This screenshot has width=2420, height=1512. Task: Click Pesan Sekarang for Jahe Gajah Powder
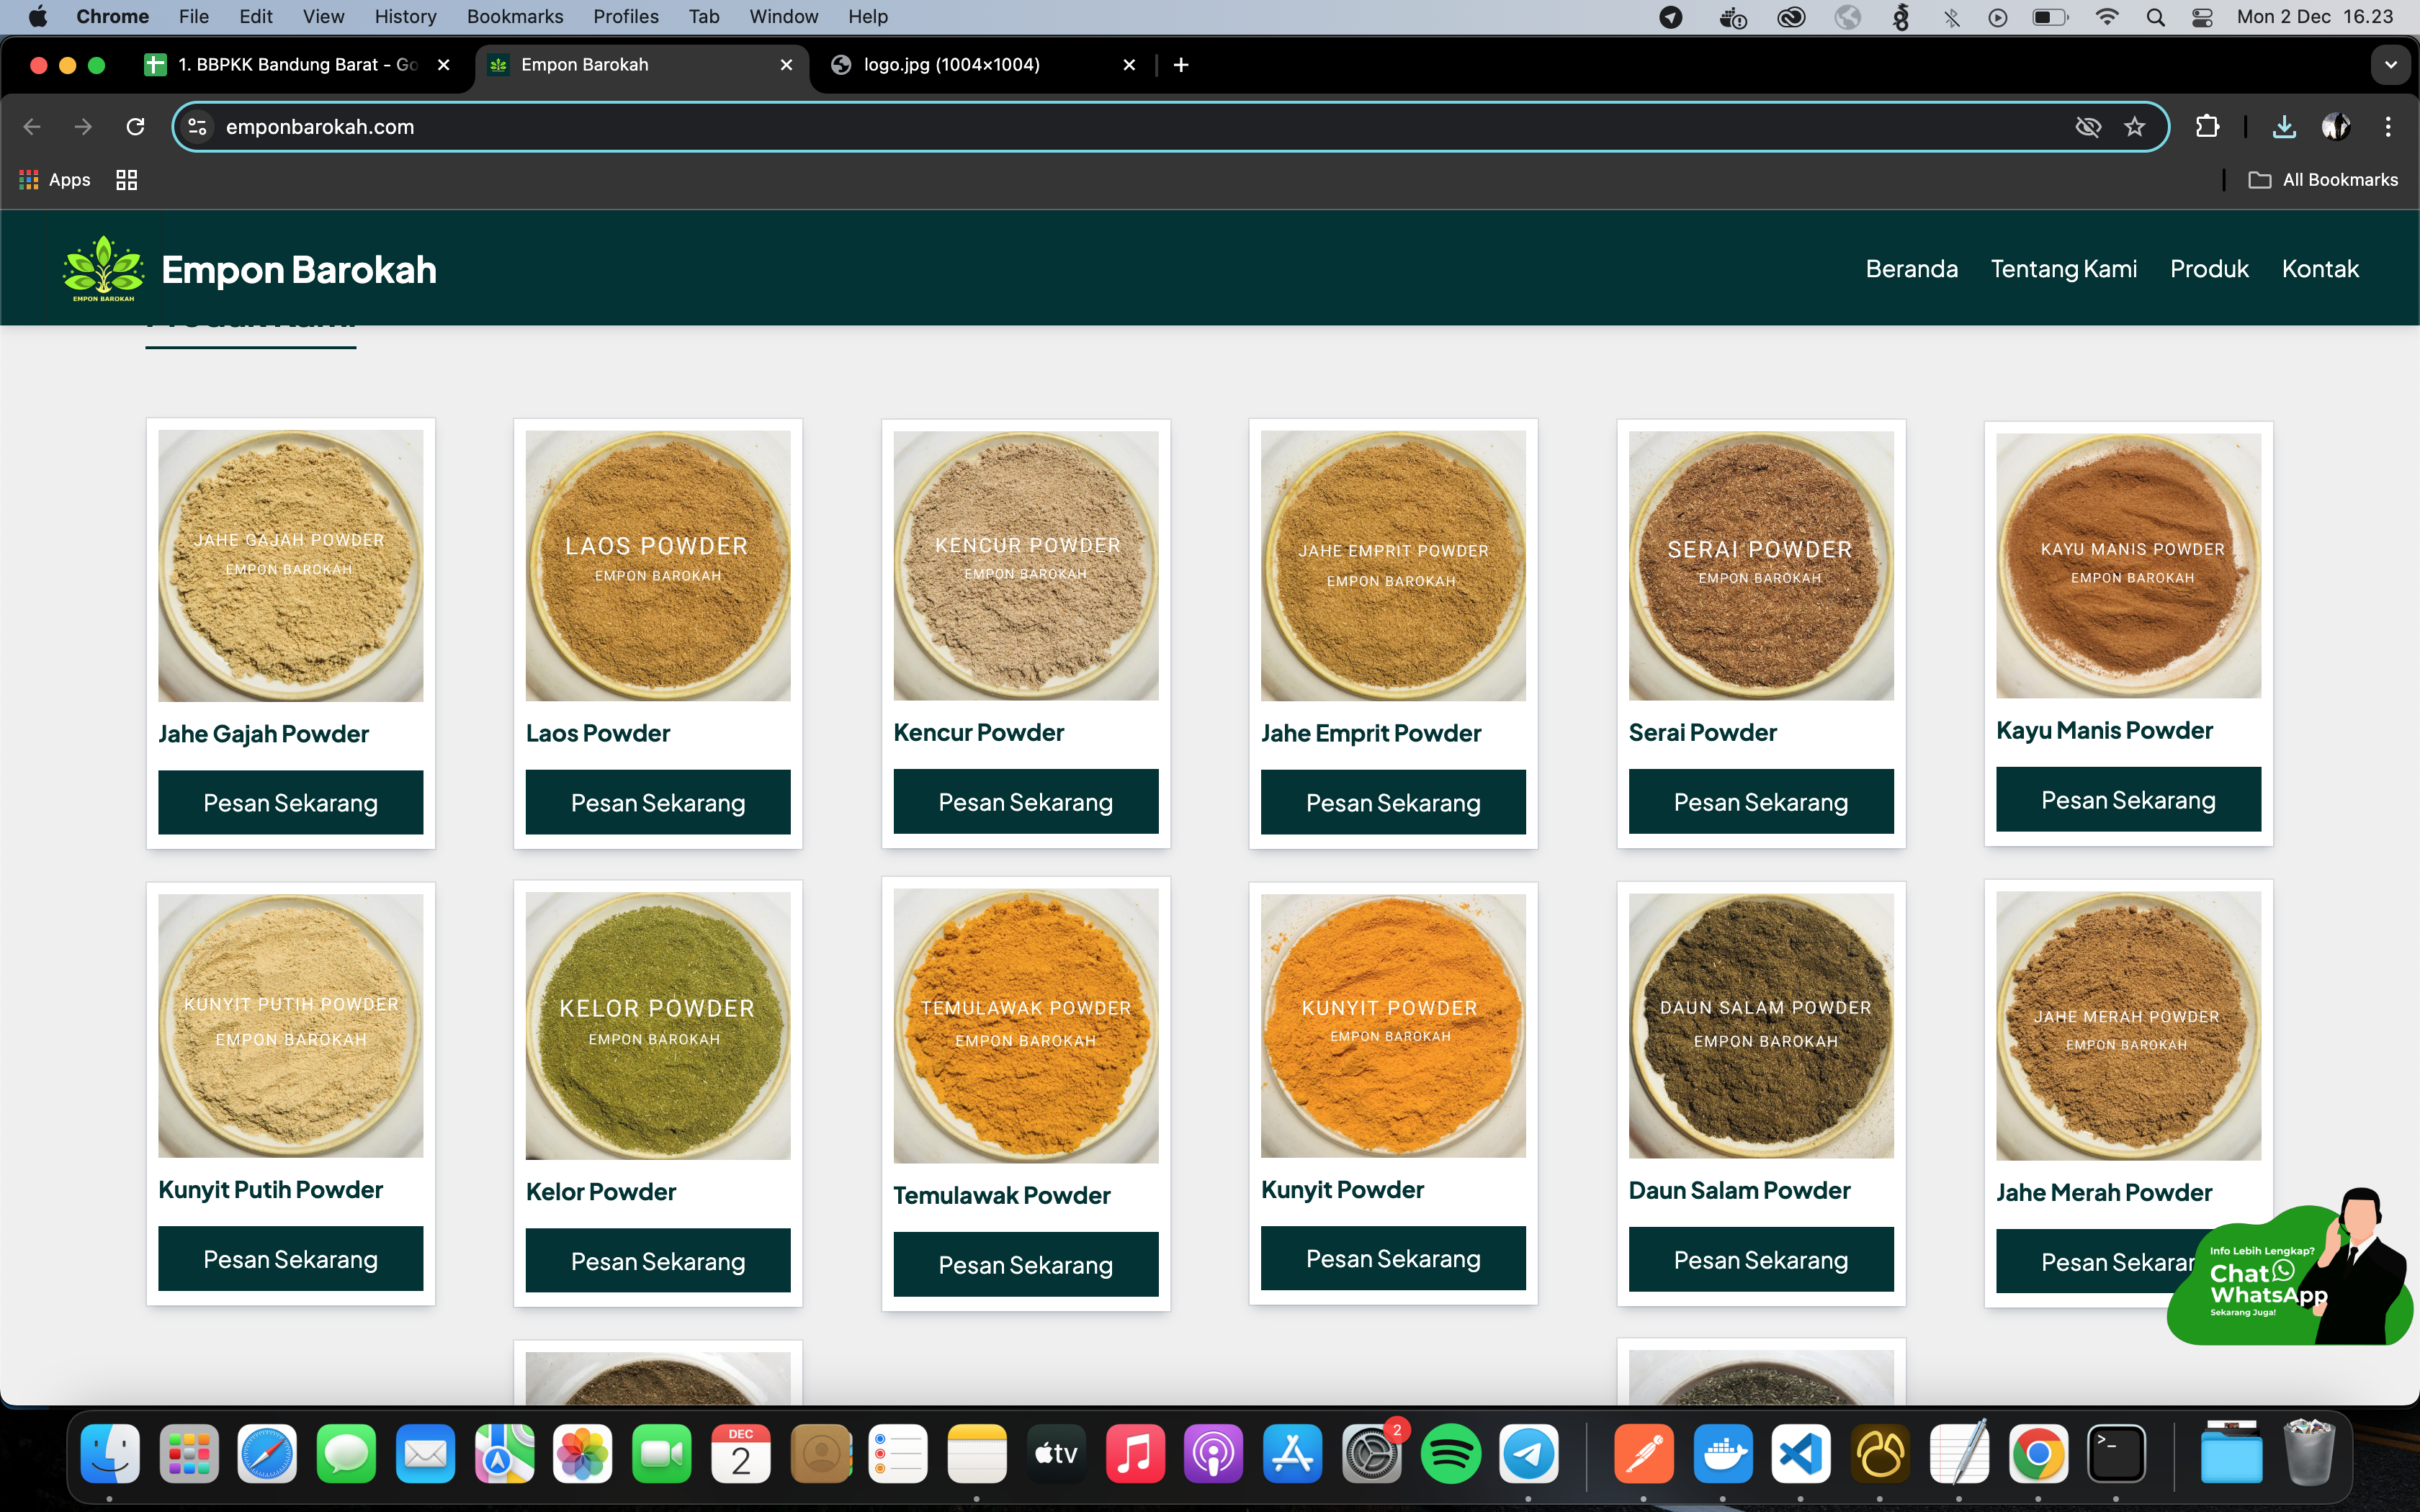pos(290,802)
